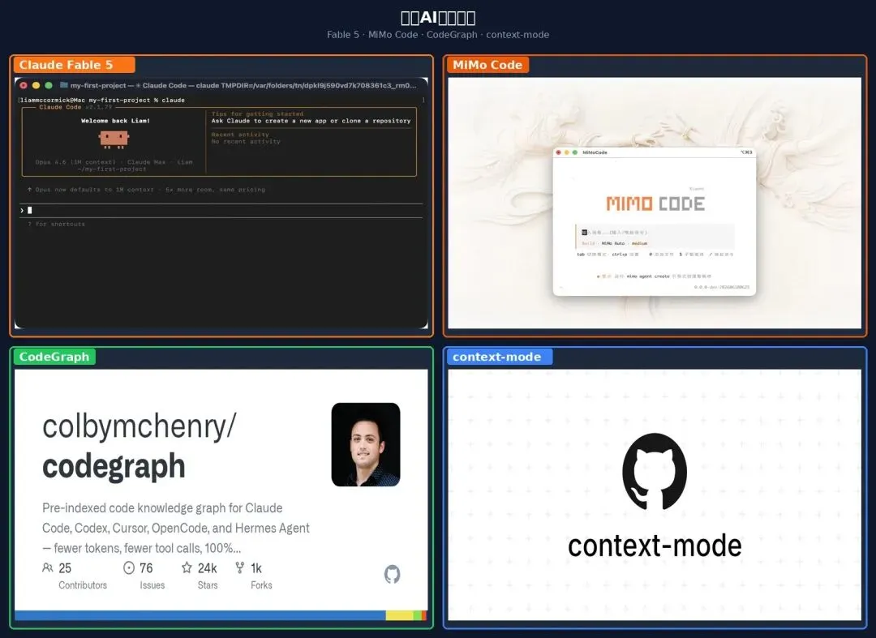Click the 'Tips for getting started' heading
Viewport: 876px width, 638px height.
257,113
